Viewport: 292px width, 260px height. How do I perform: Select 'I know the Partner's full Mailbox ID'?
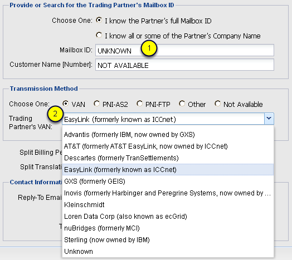99,20
